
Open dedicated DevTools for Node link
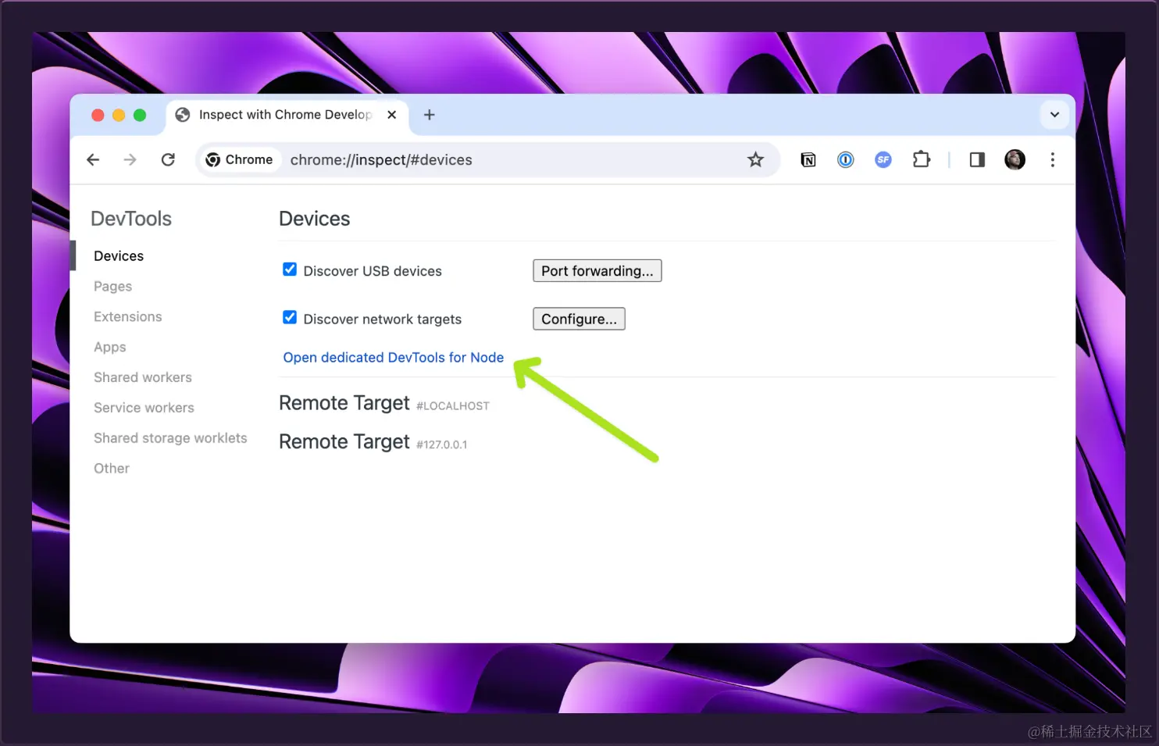pyautogui.click(x=394, y=358)
